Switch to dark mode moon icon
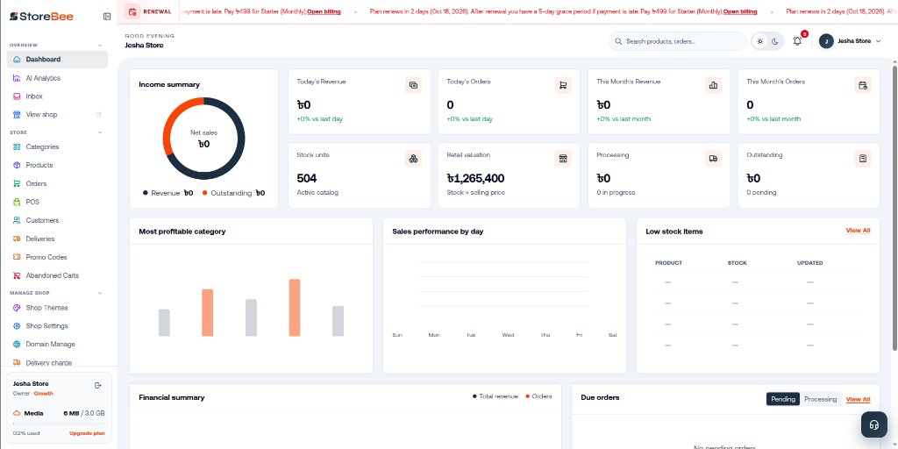 click(775, 41)
